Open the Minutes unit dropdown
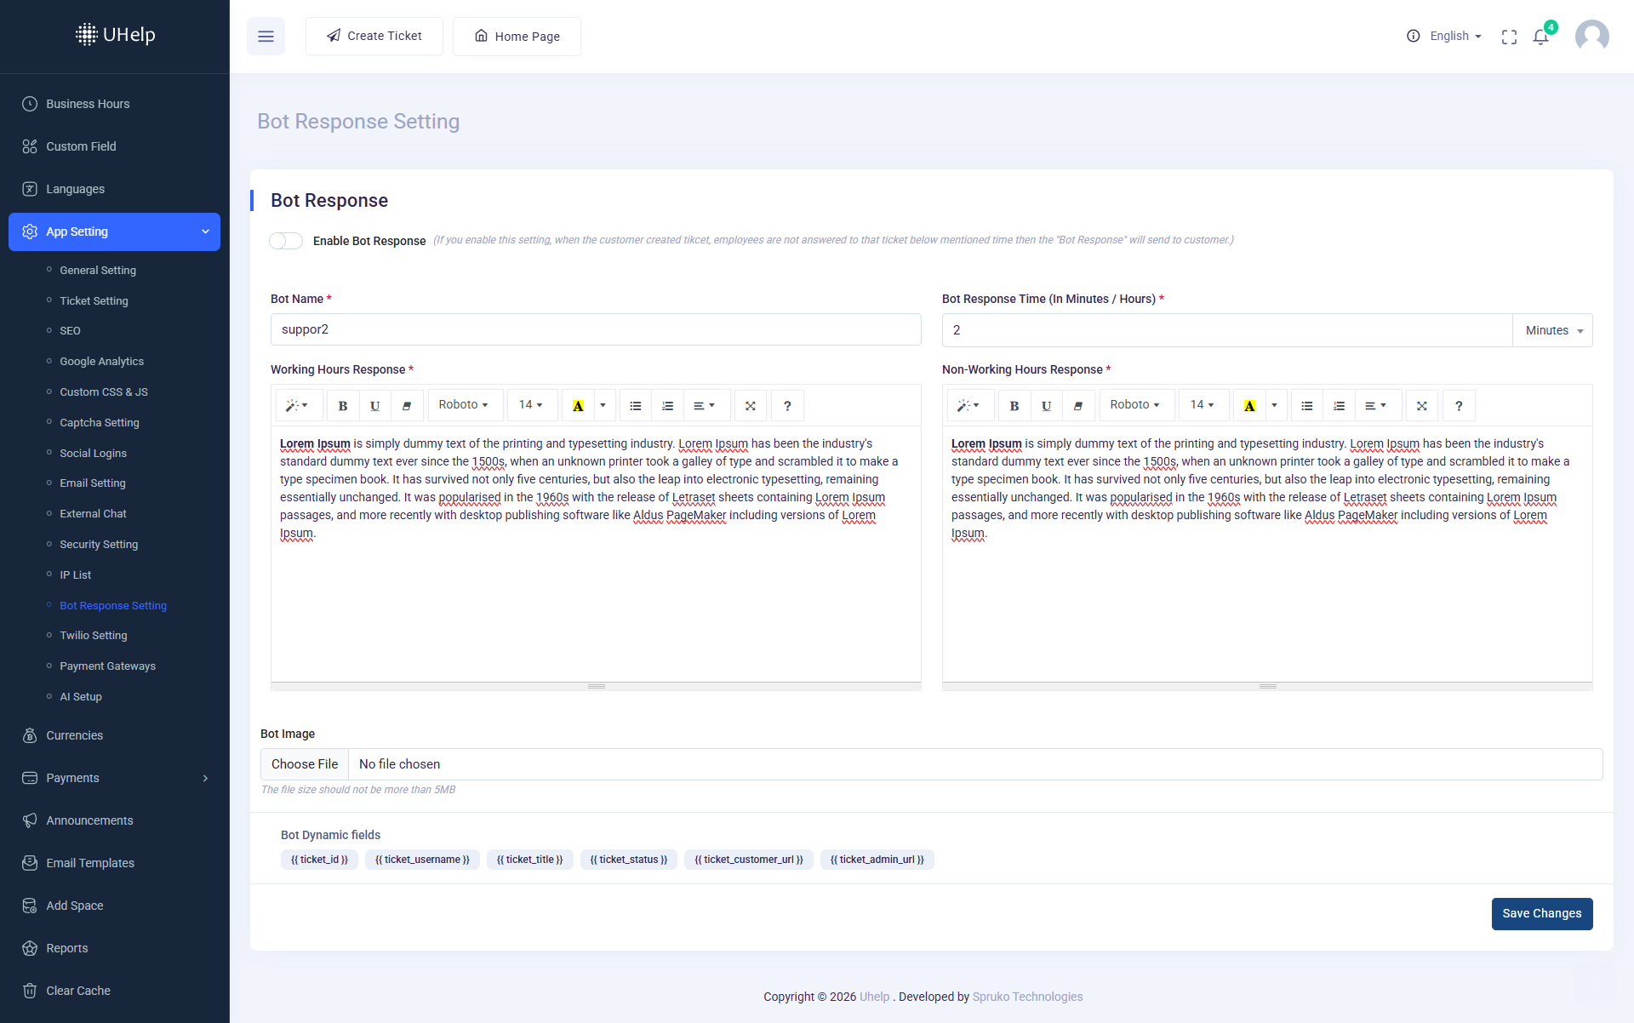The image size is (1634, 1023). (x=1553, y=330)
